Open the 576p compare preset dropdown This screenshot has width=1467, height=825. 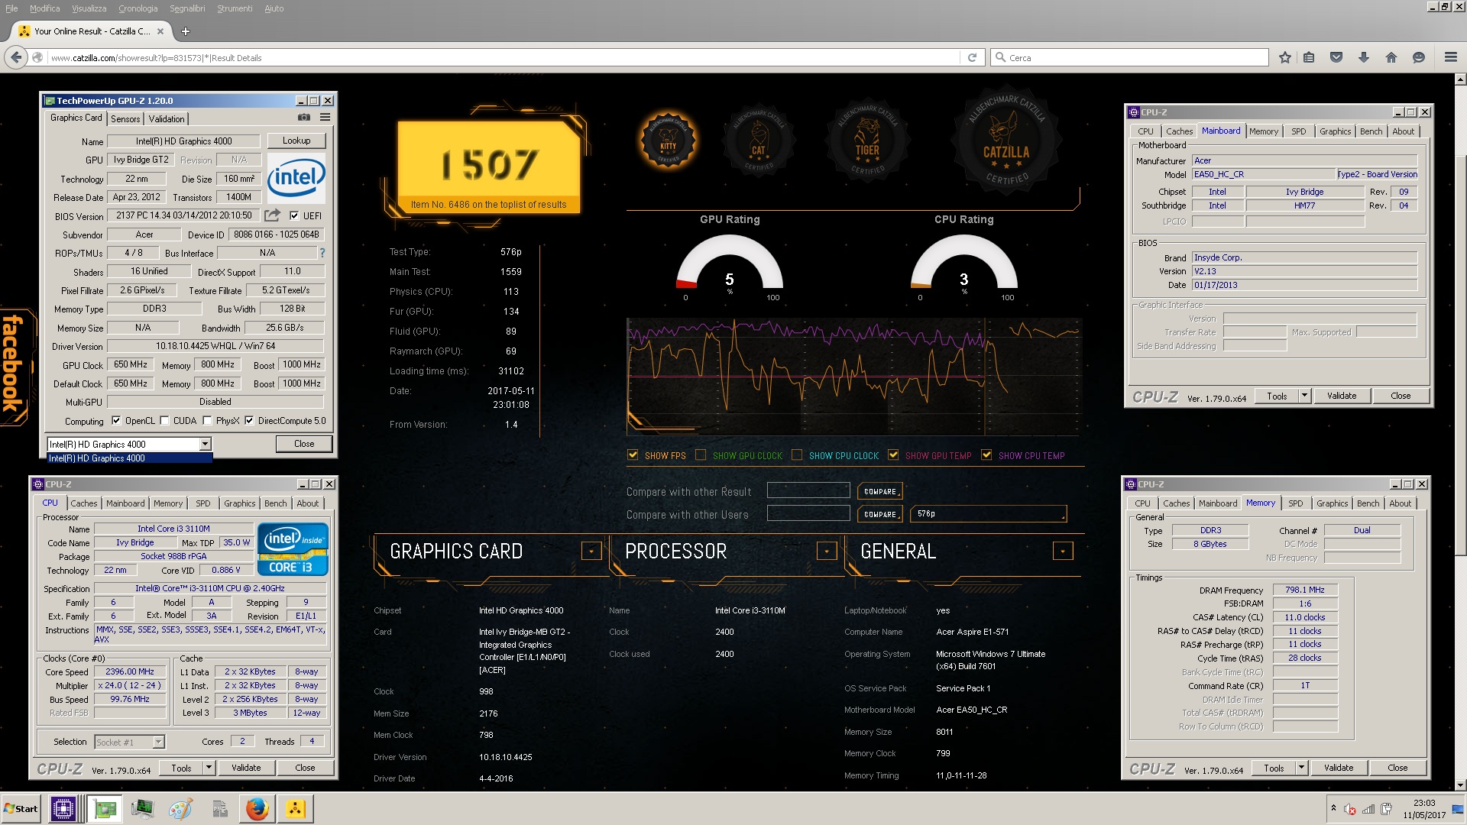(x=988, y=514)
